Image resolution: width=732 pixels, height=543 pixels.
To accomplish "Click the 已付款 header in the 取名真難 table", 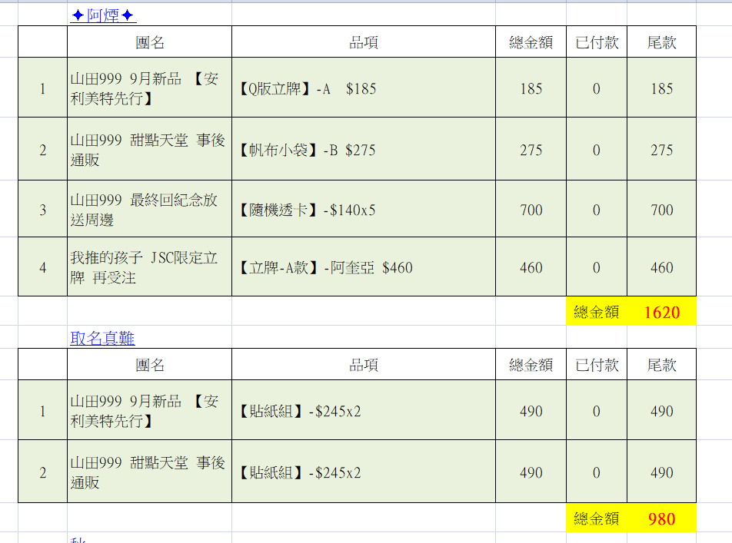I will 597,365.
